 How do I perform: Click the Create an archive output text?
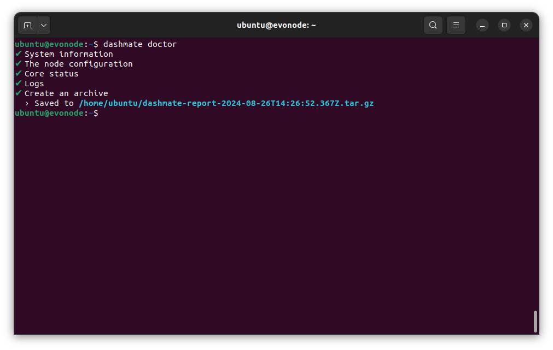pos(66,93)
